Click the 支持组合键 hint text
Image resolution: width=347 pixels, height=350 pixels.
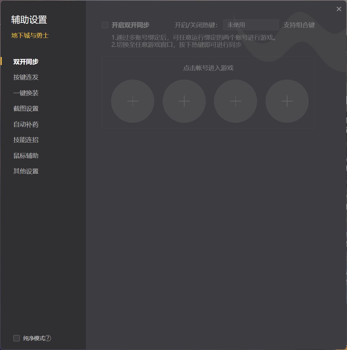click(x=299, y=25)
